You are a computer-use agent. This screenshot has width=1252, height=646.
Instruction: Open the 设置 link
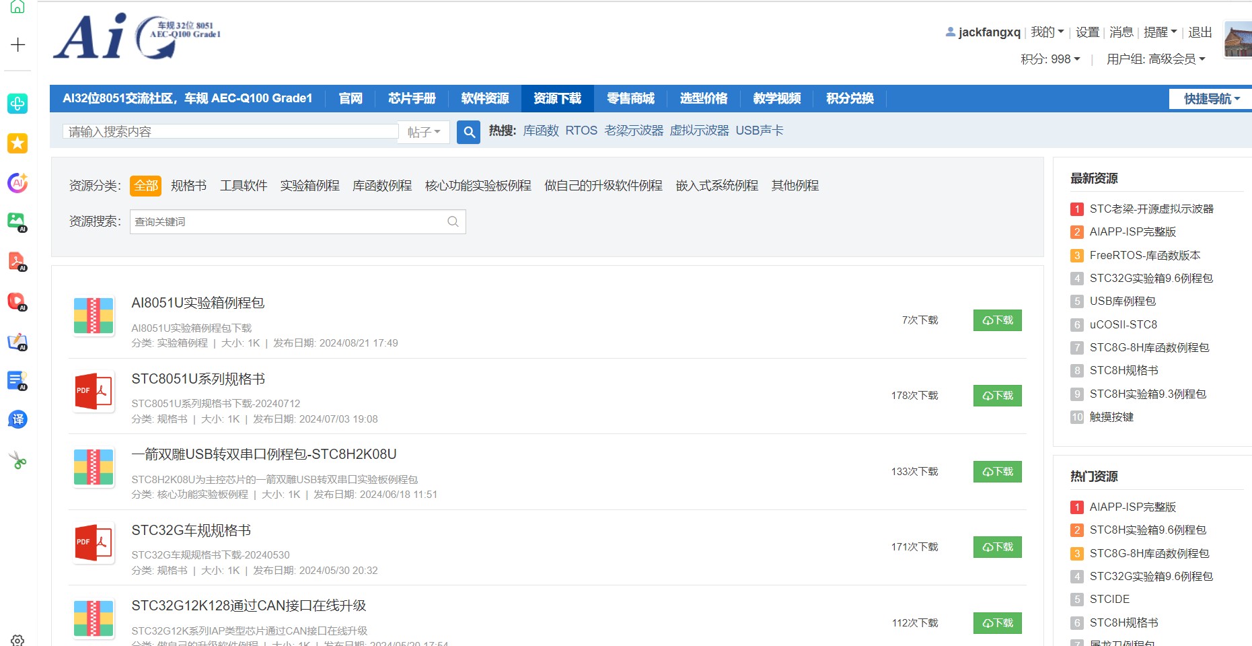(x=1087, y=32)
